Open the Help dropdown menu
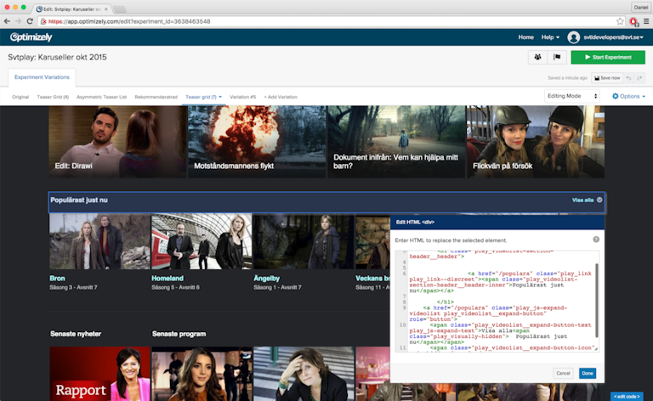The height and width of the screenshot is (401, 653). tap(550, 37)
